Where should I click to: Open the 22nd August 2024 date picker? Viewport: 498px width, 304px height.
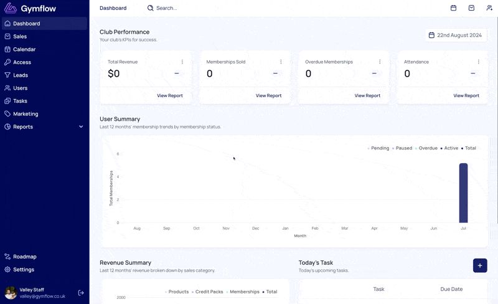point(456,36)
